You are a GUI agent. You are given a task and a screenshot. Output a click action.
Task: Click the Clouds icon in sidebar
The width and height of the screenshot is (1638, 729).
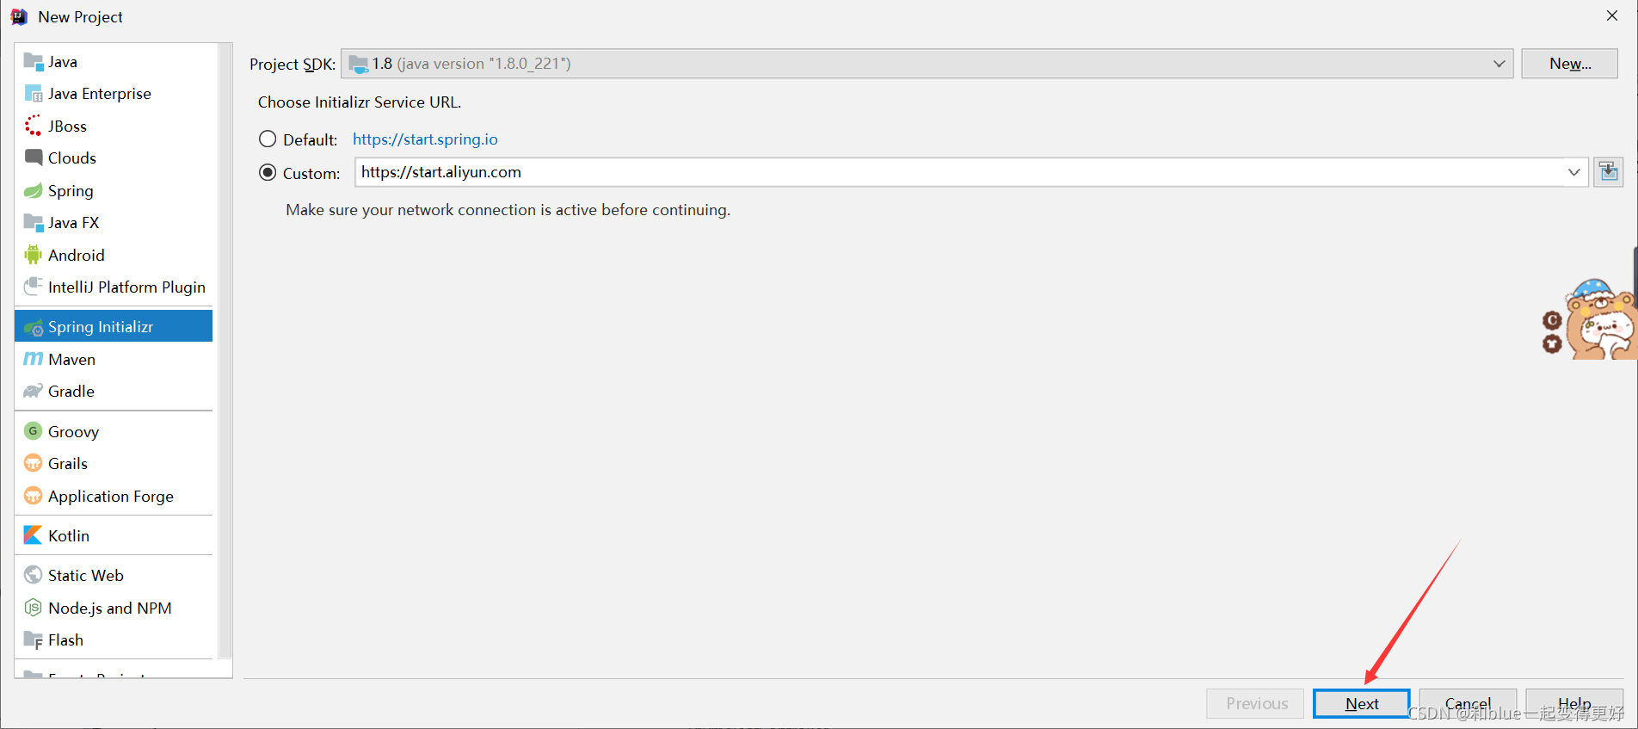point(34,158)
